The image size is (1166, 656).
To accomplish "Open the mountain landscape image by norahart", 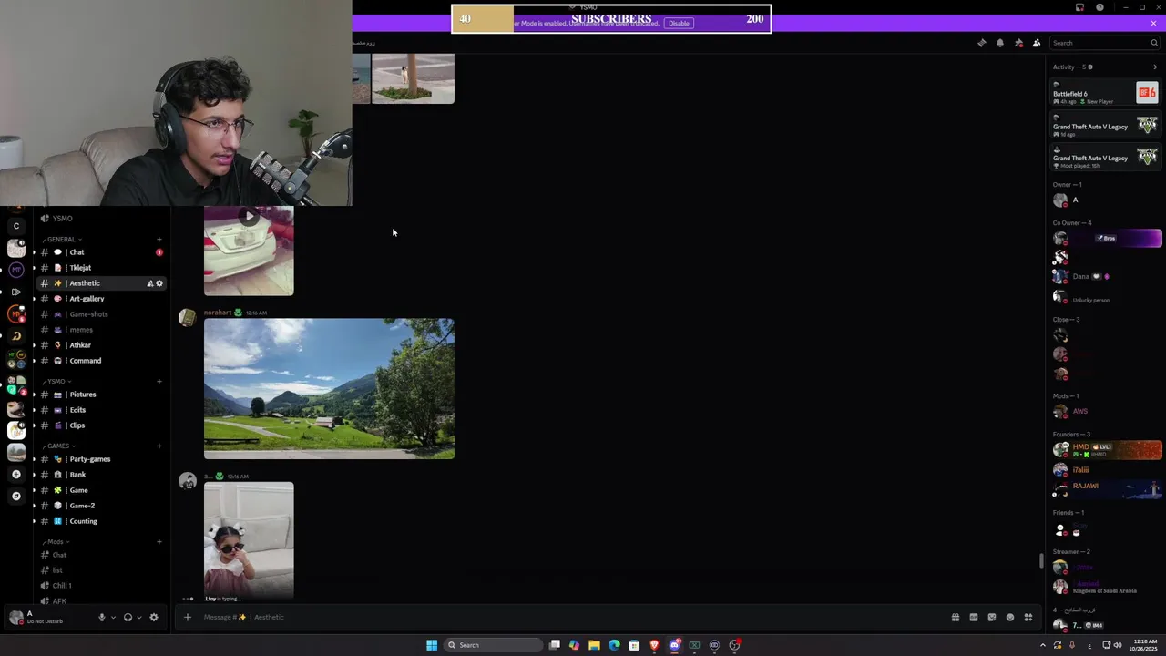I will 329,388.
